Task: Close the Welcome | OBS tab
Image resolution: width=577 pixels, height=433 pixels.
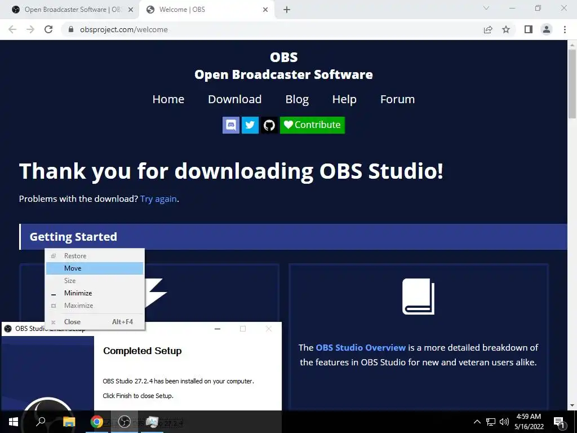Action: point(265,10)
